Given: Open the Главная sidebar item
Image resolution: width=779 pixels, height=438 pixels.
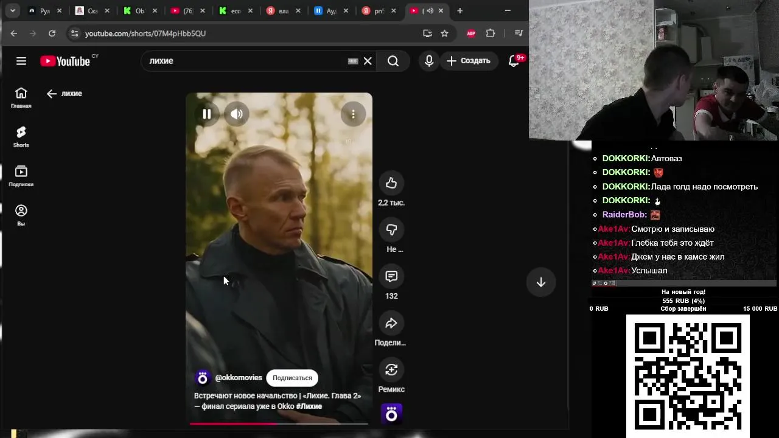Looking at the screenshot, I should (21, 98).
